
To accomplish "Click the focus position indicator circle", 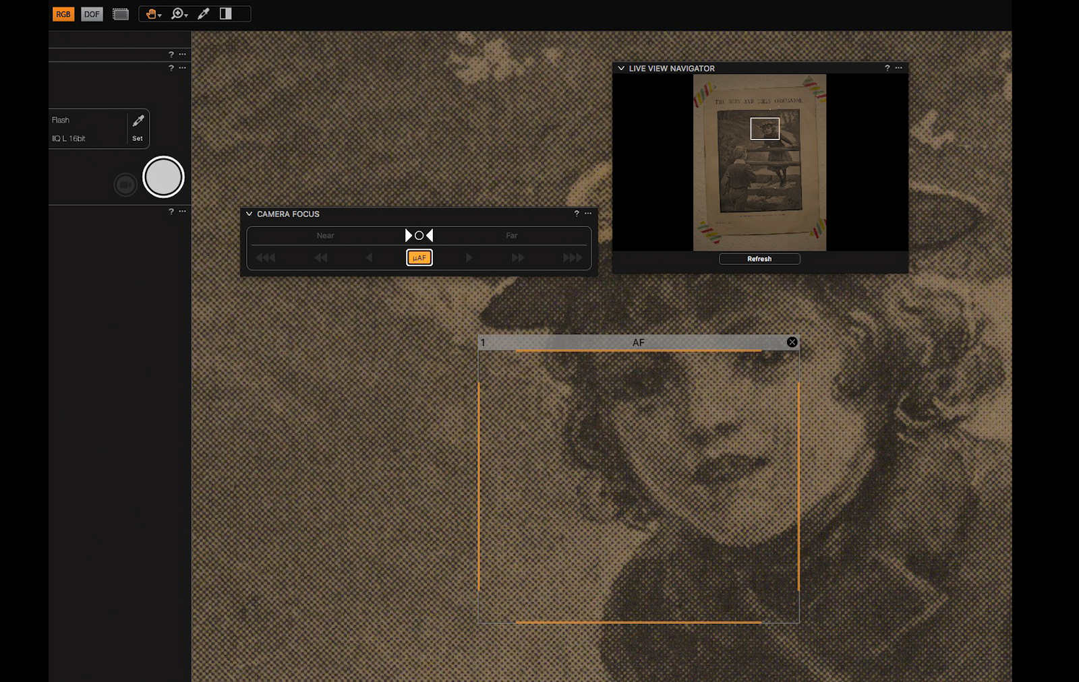I will (419, 235).
